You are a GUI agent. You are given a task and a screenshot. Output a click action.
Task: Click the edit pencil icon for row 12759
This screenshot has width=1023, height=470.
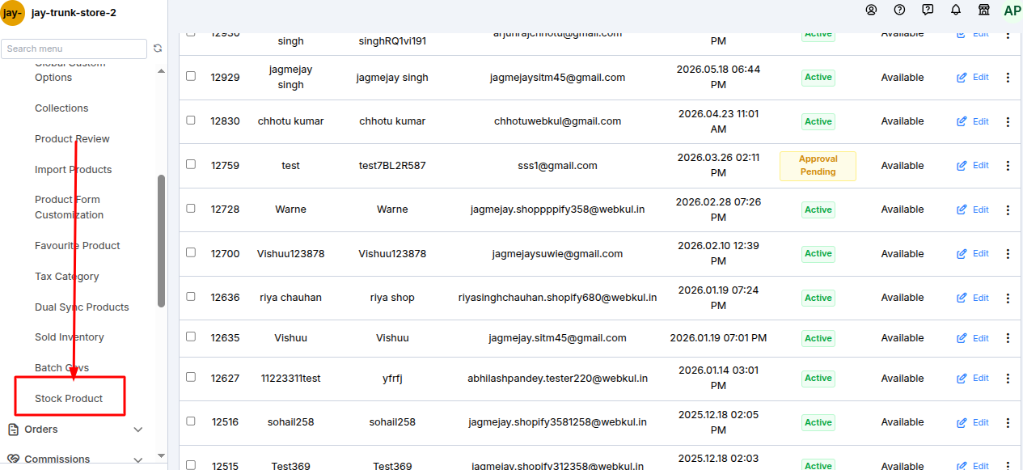pyautogui.click(x=962, y=166)
